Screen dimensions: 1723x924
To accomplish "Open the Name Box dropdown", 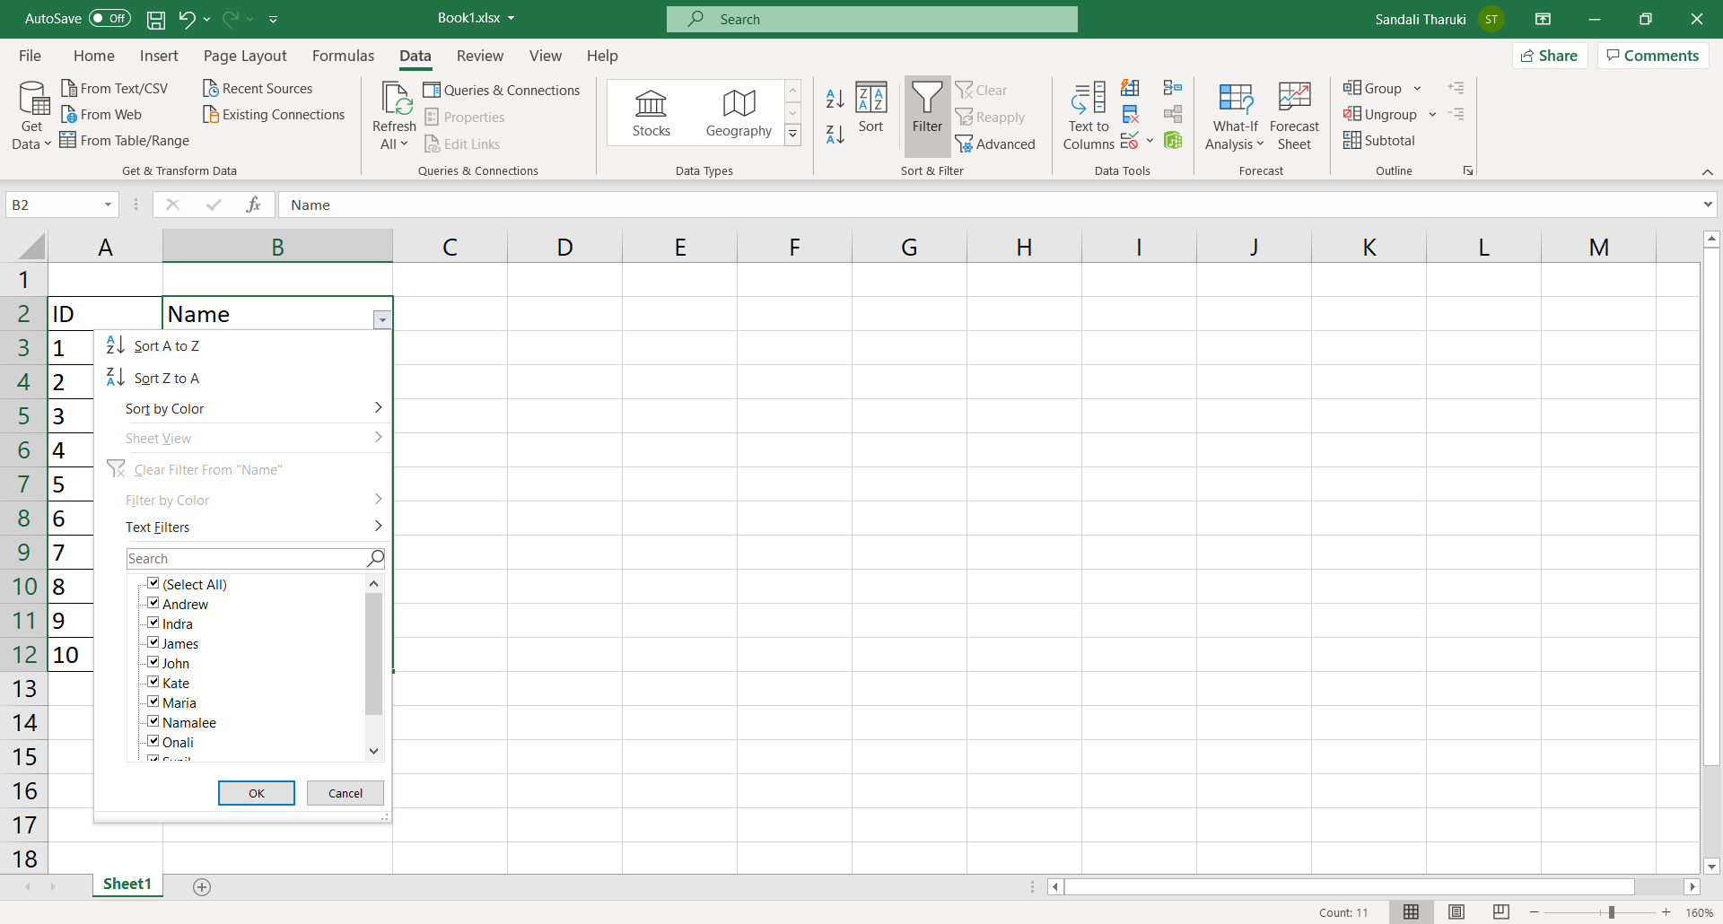I will click(x=108, y=205).
